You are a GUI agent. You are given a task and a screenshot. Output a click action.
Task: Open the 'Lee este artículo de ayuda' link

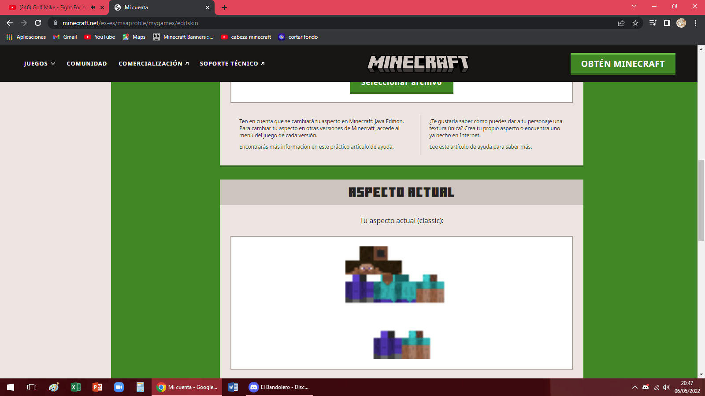(480, 147)
